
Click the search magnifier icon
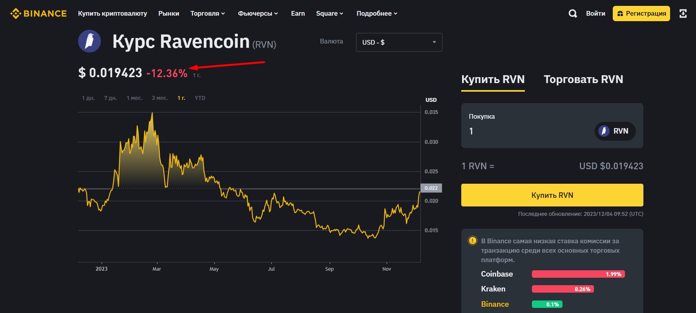573,13
